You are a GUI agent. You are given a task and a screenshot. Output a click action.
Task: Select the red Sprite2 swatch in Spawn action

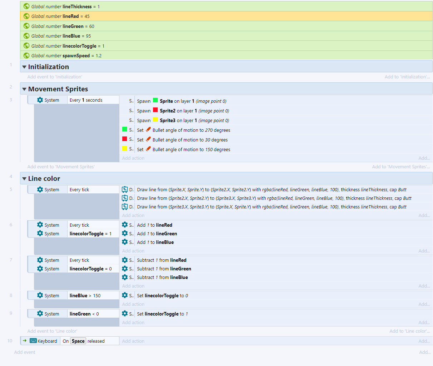click(x=156, y=110)
